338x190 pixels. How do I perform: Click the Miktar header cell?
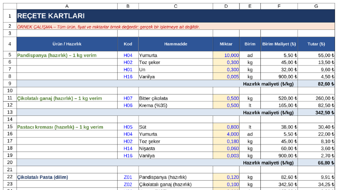click(x=226, y=44)
